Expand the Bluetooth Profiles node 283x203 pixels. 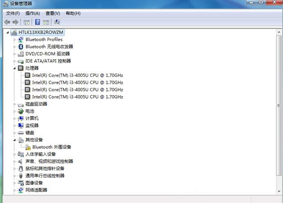[x=15, y=40]
